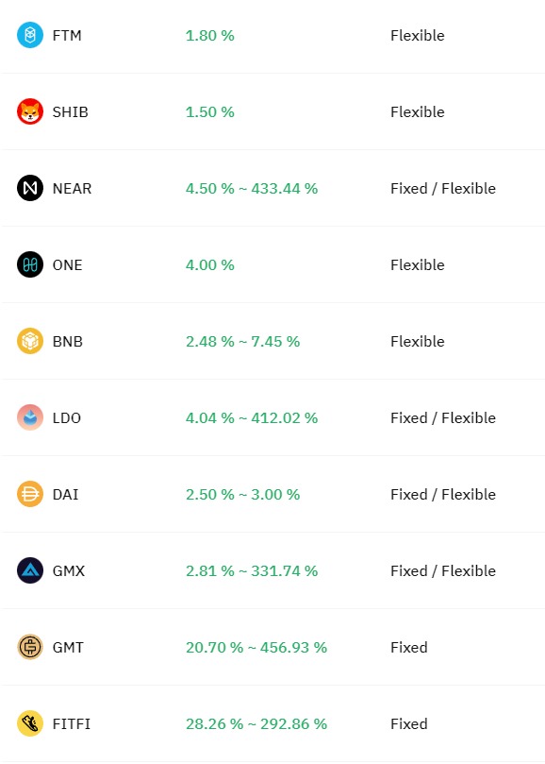Select the FITFI coin name label
The image size is (545, 764).
click(x=72, y=724)
